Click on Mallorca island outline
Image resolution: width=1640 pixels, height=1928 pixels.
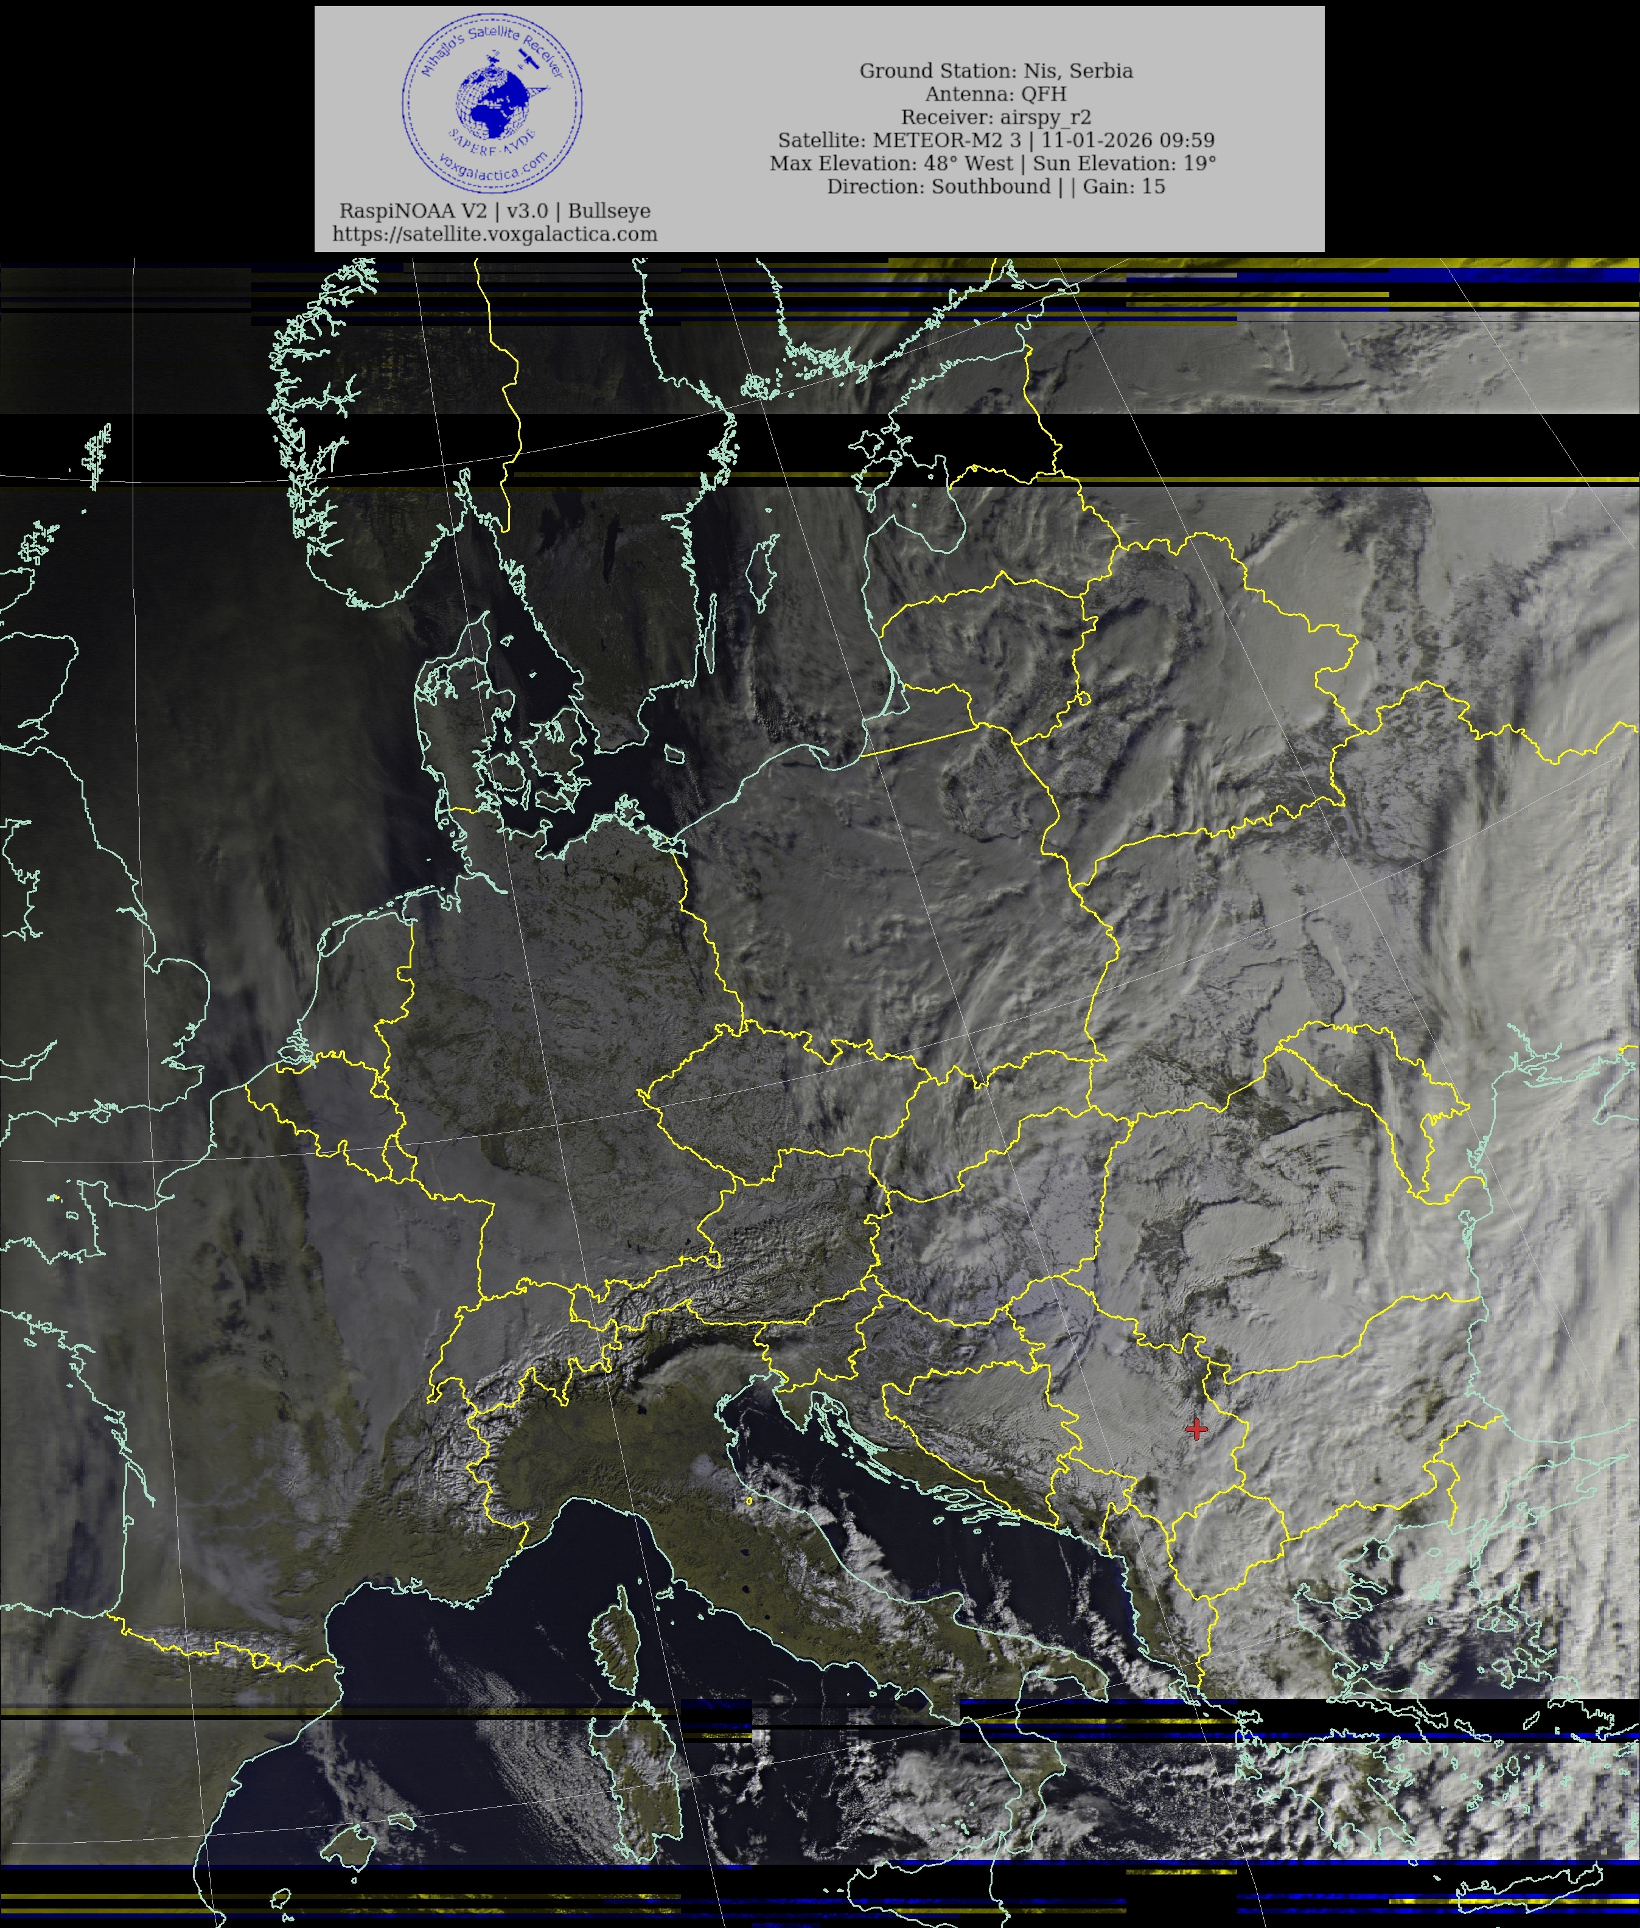(x=354, y=1849)
